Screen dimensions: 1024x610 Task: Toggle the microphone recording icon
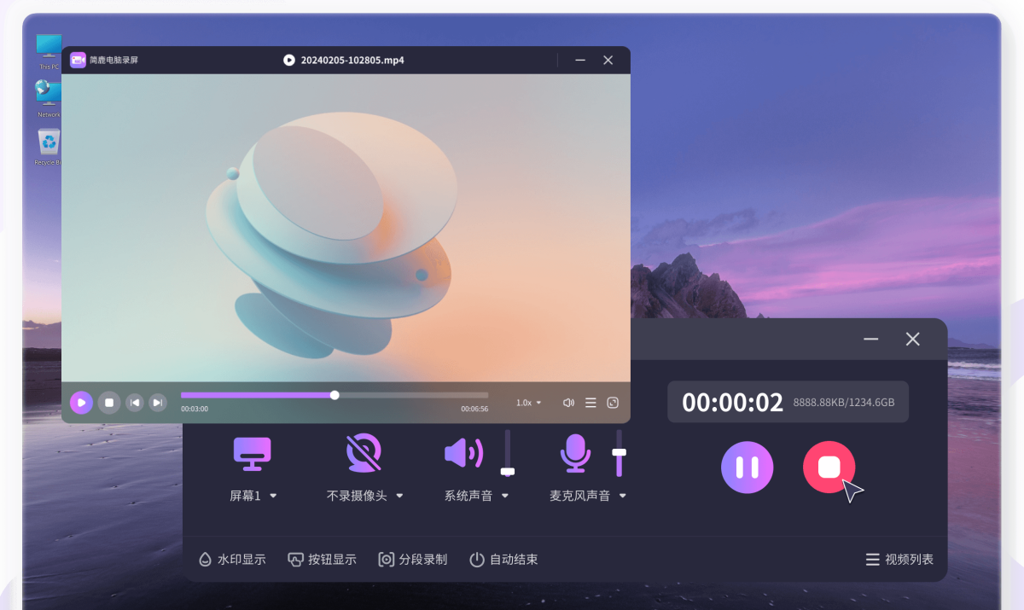click(x=575, y=453)
